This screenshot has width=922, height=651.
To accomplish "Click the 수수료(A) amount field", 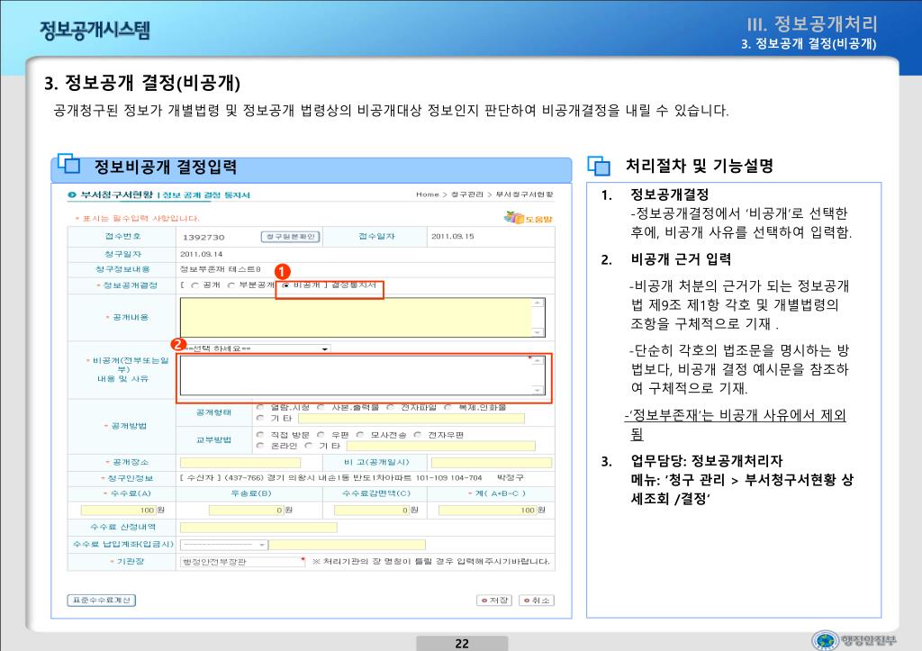I will (x=118, y=511).
